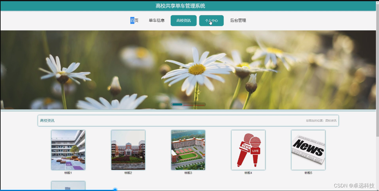Click the breadcrumb text 您现在的位置：高校资讯
Screen dimensions: 379x191
[321, 120]
